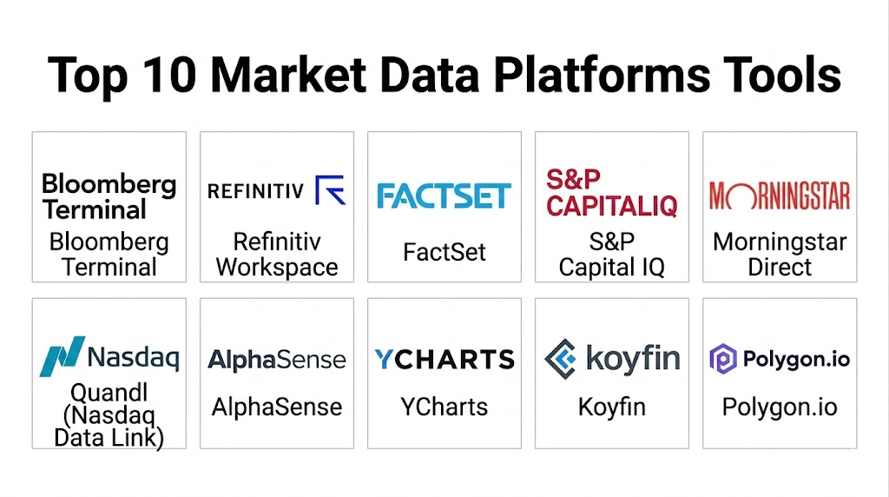Open the Morningstar Direct caption

click(779, 254)
